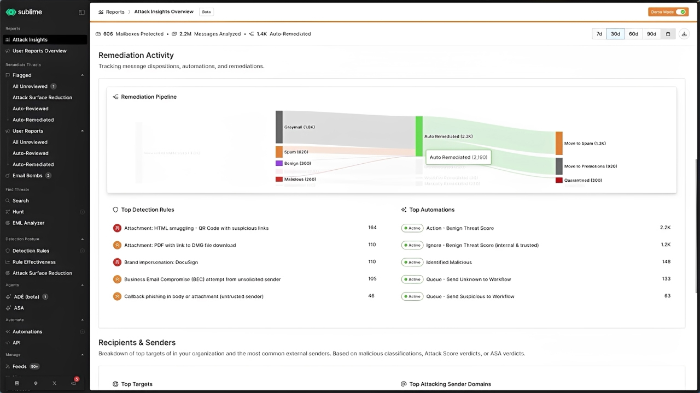Click the notifications megaphone icon
700x393 pixels.
coord(73,383)
